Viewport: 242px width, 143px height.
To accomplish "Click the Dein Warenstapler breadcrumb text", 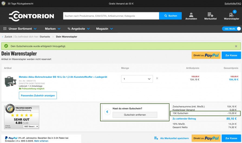I will (67, 37).
